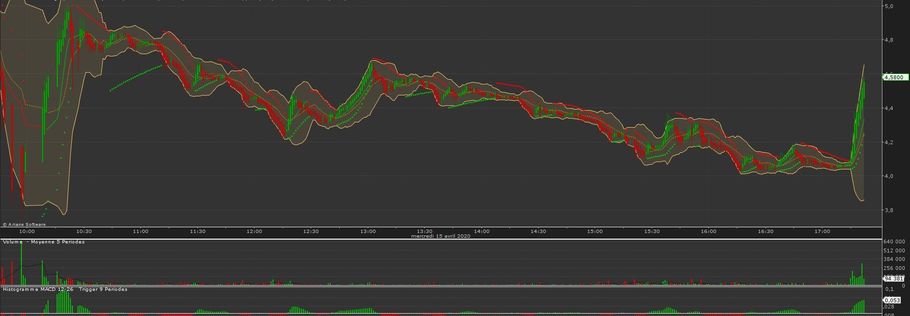
Task: Click the 640 000 volume scale label
Action: coord(894,242)
